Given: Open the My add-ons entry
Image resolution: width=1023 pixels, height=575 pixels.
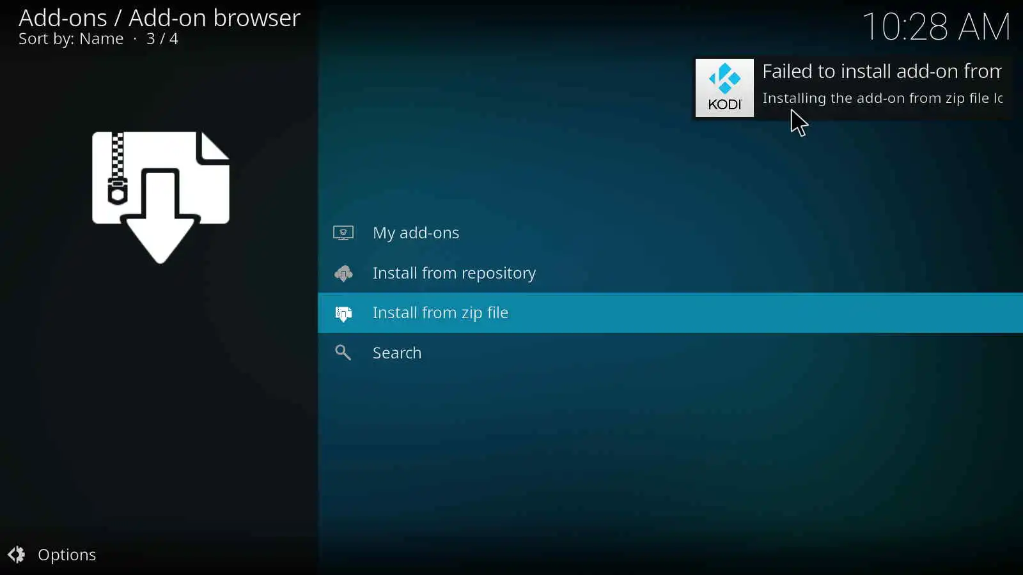Looking at the screenshot, I should pyautogui.click(x=670, y=233).
